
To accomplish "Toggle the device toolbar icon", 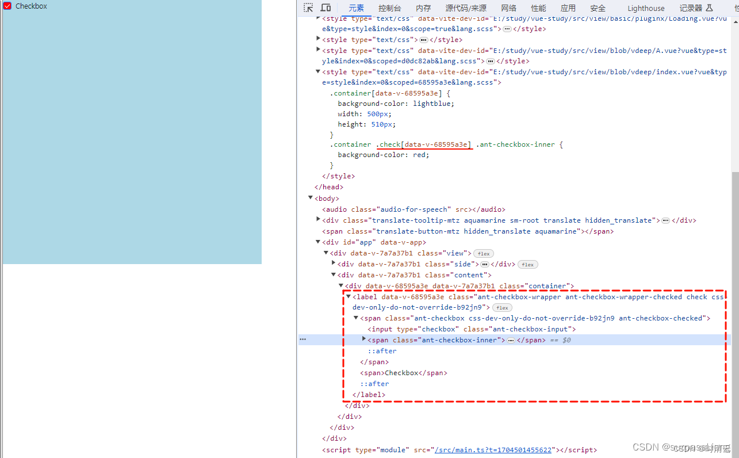I will (326, 8).
